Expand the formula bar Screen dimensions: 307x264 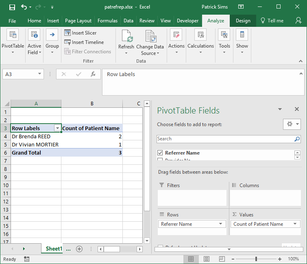(301, 74)
